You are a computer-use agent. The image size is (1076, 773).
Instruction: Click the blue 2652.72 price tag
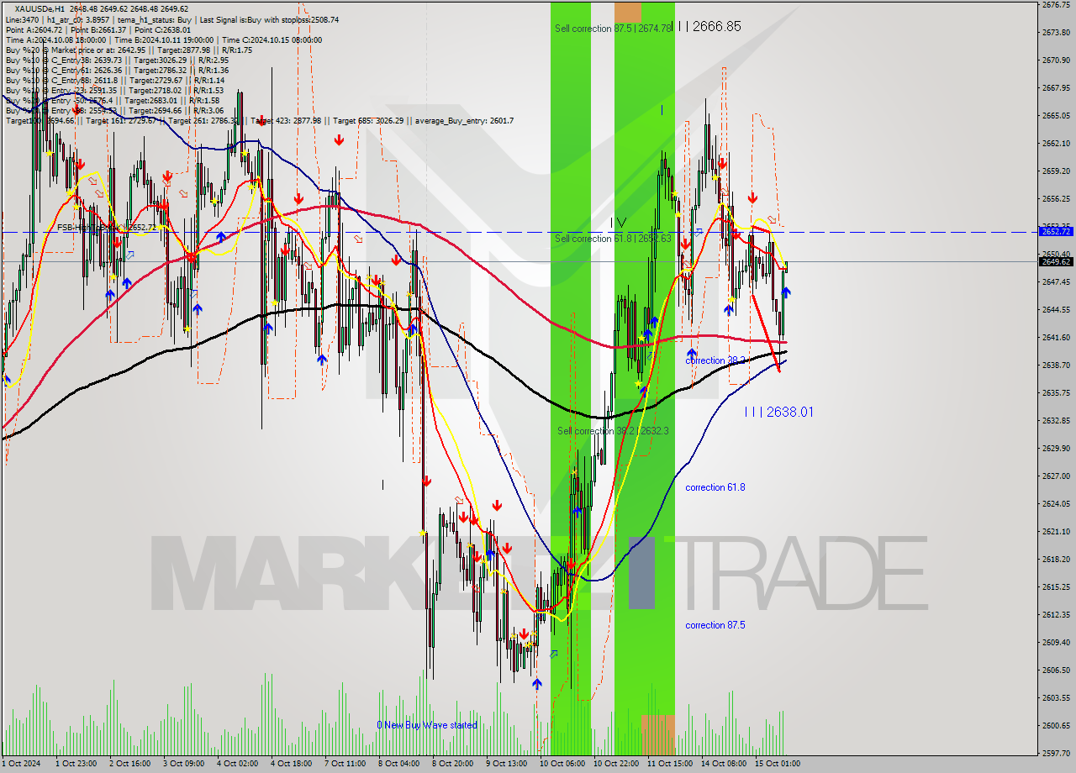[1056, 231]
